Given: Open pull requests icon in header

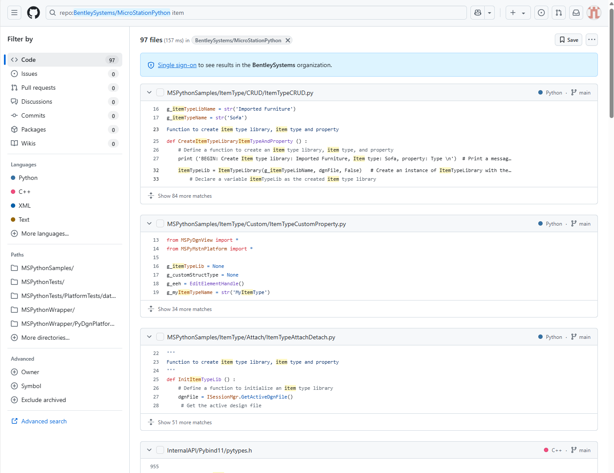Looking at the screenshot, I should pos(559,13).
